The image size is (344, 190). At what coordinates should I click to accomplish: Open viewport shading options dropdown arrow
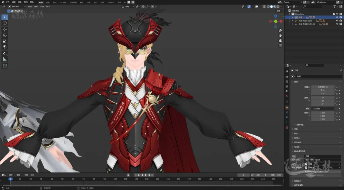[281, 7]
